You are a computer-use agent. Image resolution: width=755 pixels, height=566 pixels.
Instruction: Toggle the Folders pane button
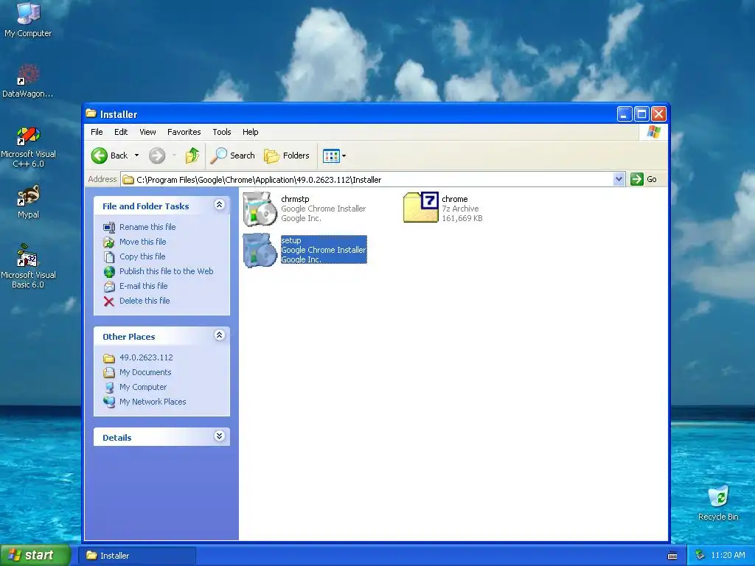click(287, 156)
